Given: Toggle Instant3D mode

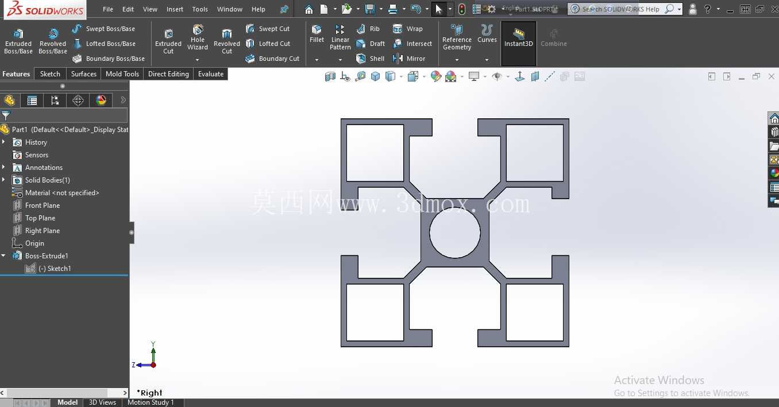Looking at the screenshot, I should pos(519,44).
